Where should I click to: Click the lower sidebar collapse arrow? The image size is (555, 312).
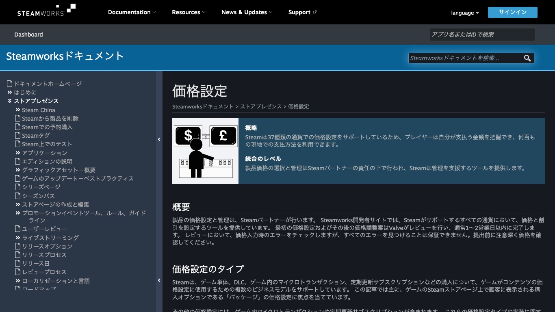tap(159, 280)
